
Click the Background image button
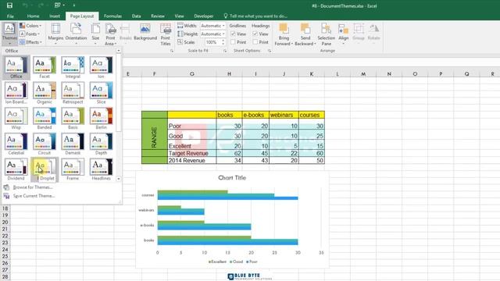coord(145,32)
